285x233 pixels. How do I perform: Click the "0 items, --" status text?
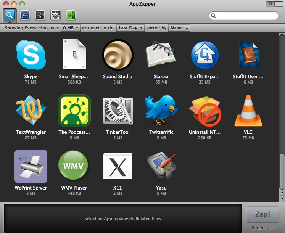coord(262,228)
